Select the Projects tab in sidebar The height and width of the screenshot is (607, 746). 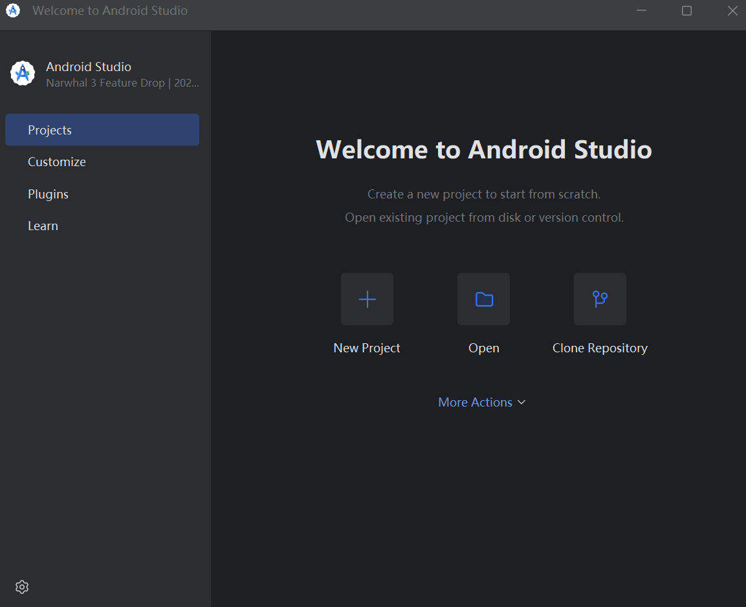coord(50,129)
